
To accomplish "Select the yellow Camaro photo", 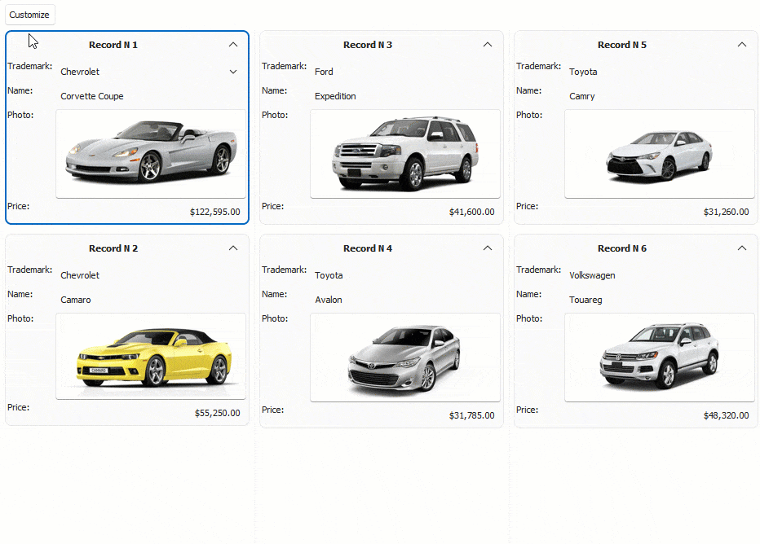I will coord(151,356).
